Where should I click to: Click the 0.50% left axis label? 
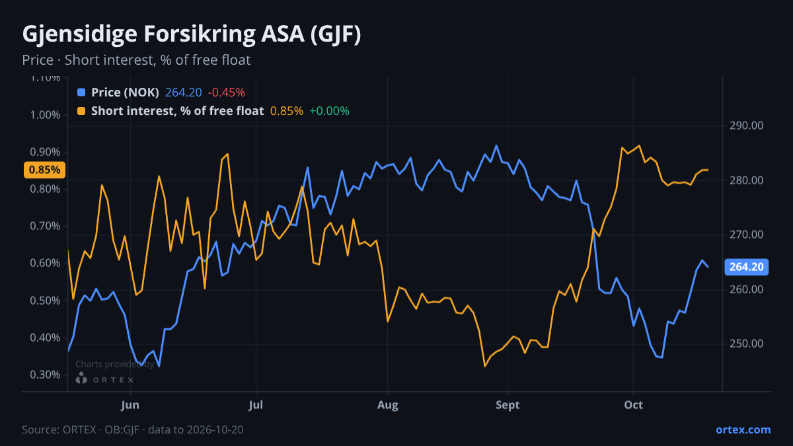[46, 301]
